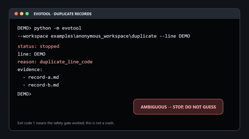Screen dimensions: 249x139
Task: Click the 'evidence:' label
Action: click(x=30, y=70)
